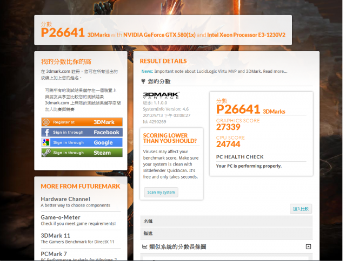Click the graphics score value 27339
Screen dimensions: 346x261
tap(228, 127)
